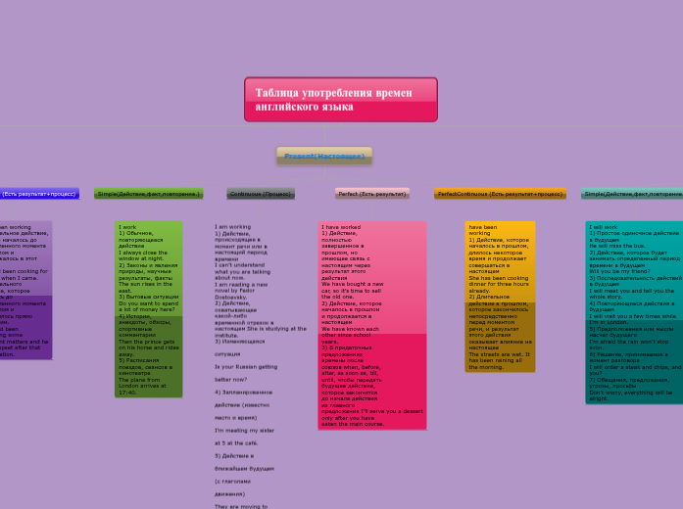Image resolution: width=683 pixels, height=509 pixels.
Task: Select the orange 'PerfectContinuous' heading label
Action: click(500, 194)
